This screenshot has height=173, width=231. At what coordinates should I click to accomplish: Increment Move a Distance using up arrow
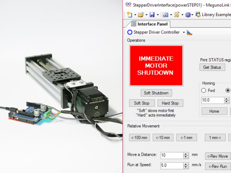[186, 154]
